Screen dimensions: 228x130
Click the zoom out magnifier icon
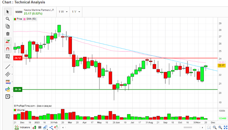214,128
